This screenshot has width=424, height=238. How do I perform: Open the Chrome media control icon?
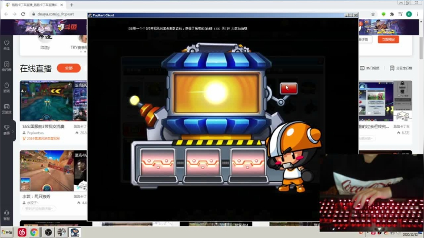tap(400, 14)
